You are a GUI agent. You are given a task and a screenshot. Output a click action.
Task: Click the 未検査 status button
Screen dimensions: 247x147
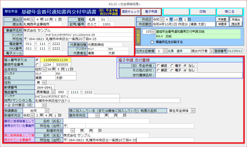tap(222, 19)
